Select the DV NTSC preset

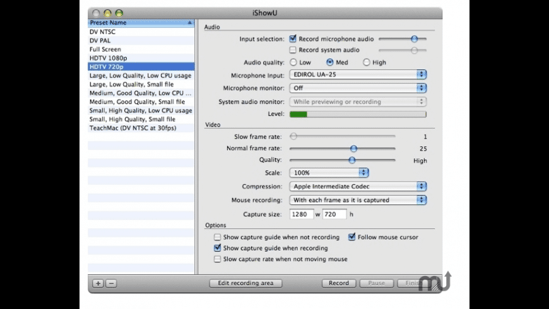click(141, 32)
